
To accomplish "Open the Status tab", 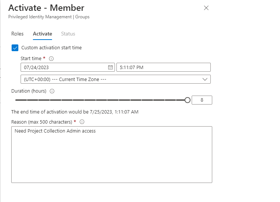I will click(68, 34).
